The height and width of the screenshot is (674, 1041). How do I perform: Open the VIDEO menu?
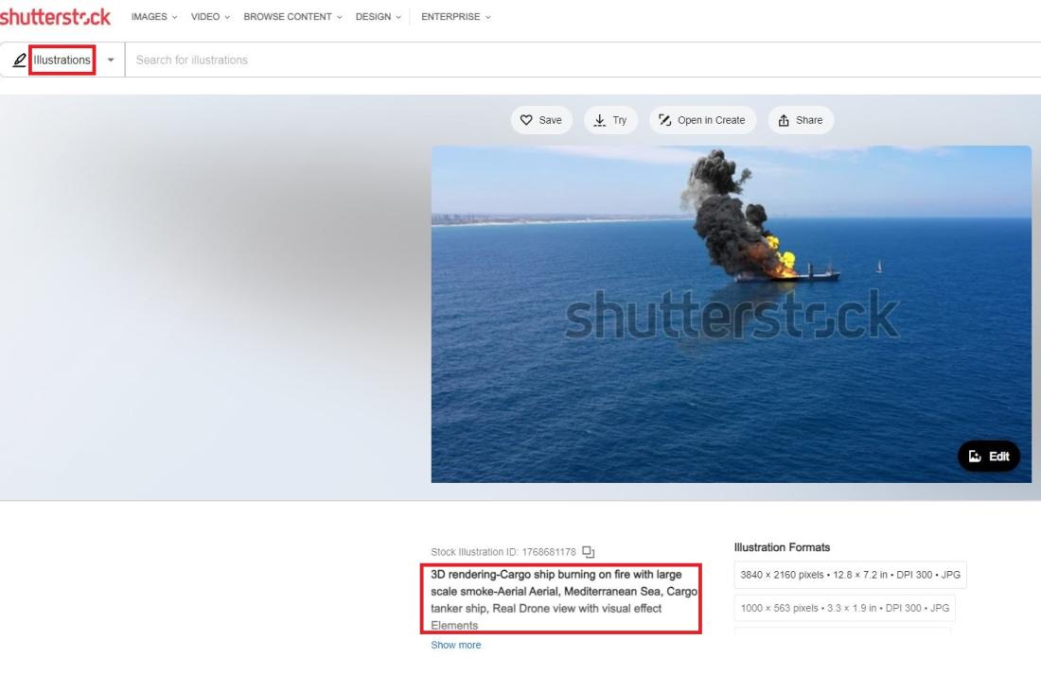click(210, 17)
